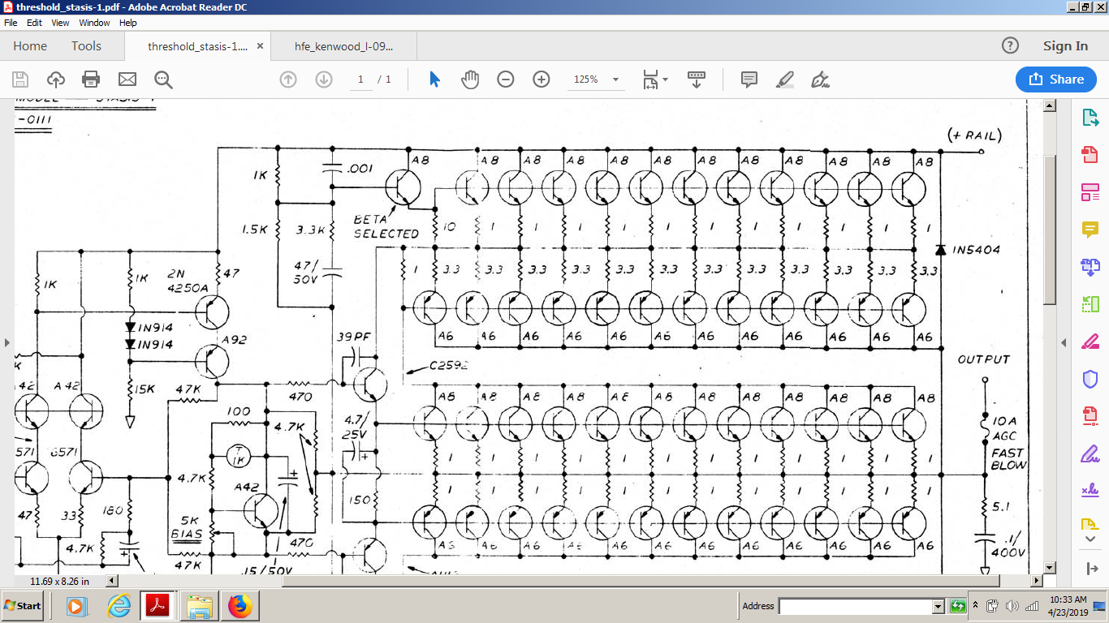Click the email envelope icon
Viewport: 1109px width, 623px height.
click(x=127, y=79)
